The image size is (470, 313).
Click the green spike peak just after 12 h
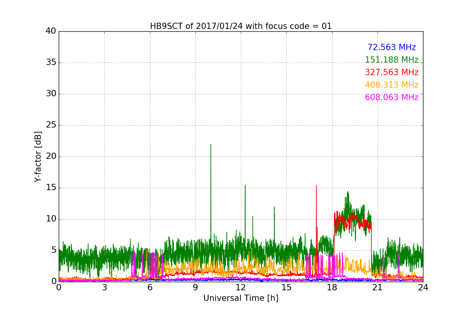point(245,186)
